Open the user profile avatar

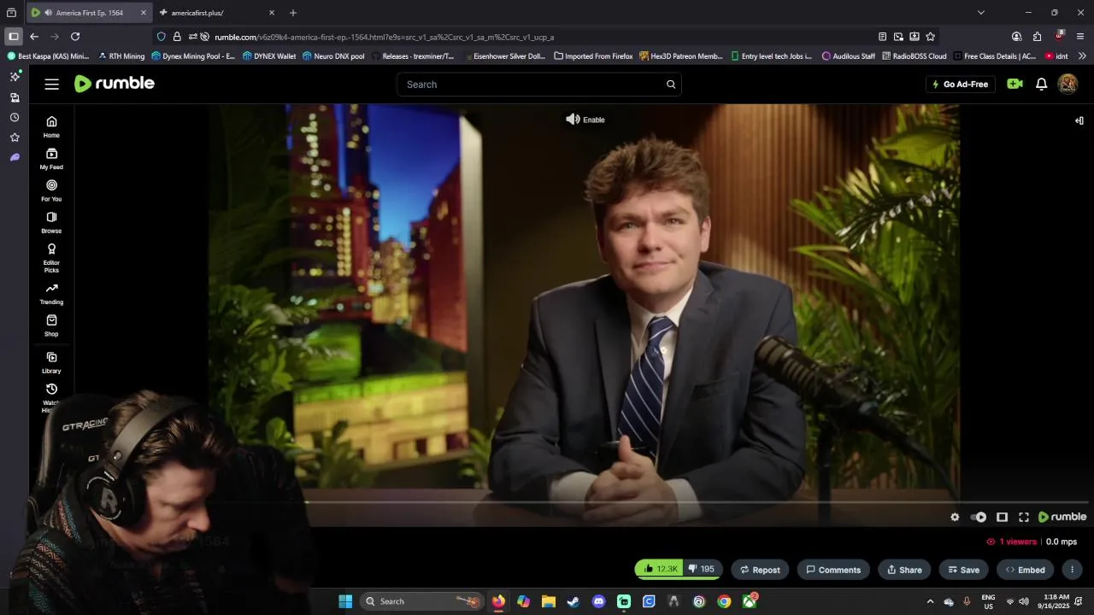(x=1068, y=84)
